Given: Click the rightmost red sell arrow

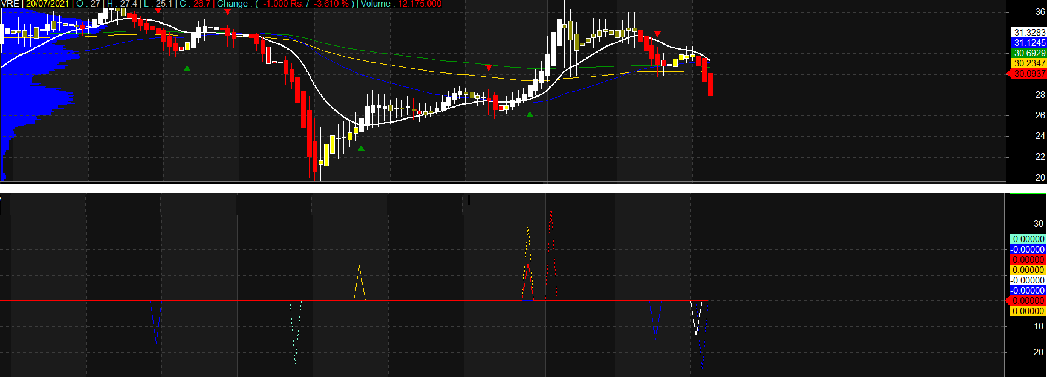Looking at the screenshot, I should (x=658, y=34).
